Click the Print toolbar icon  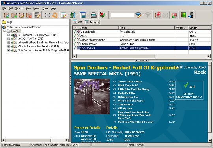click(93, 15)
